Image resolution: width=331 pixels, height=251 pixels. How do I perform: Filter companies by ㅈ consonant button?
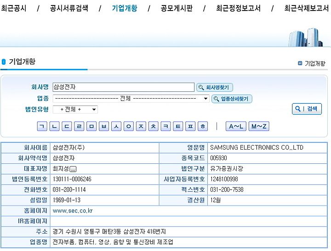tap(141, 126)
